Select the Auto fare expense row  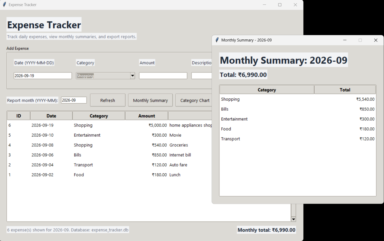109,165
